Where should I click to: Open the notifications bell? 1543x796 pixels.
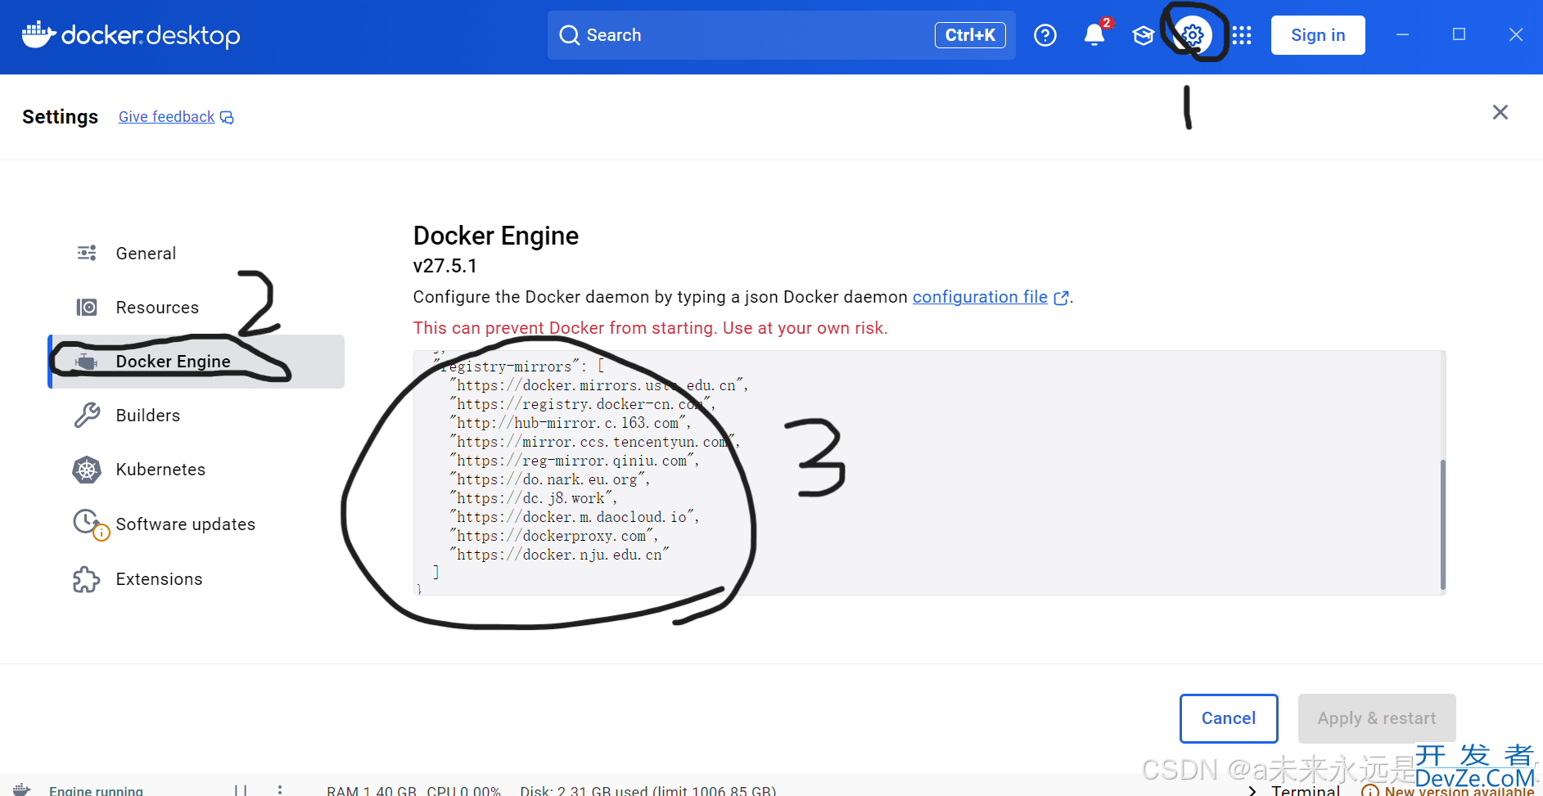pos(1094,35)
